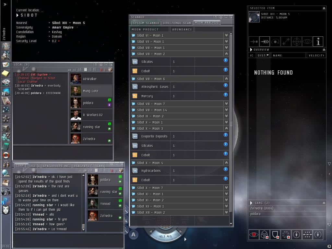Select poldara in the Gang list
Image resolution: width=332 pixels, height=249 pixels.
(x=287, y=214)
